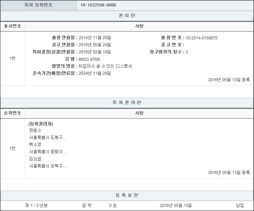The height and width of the screenshot is (211, 254).
Task: Select the 등록료란 section header
Action: 127,195
